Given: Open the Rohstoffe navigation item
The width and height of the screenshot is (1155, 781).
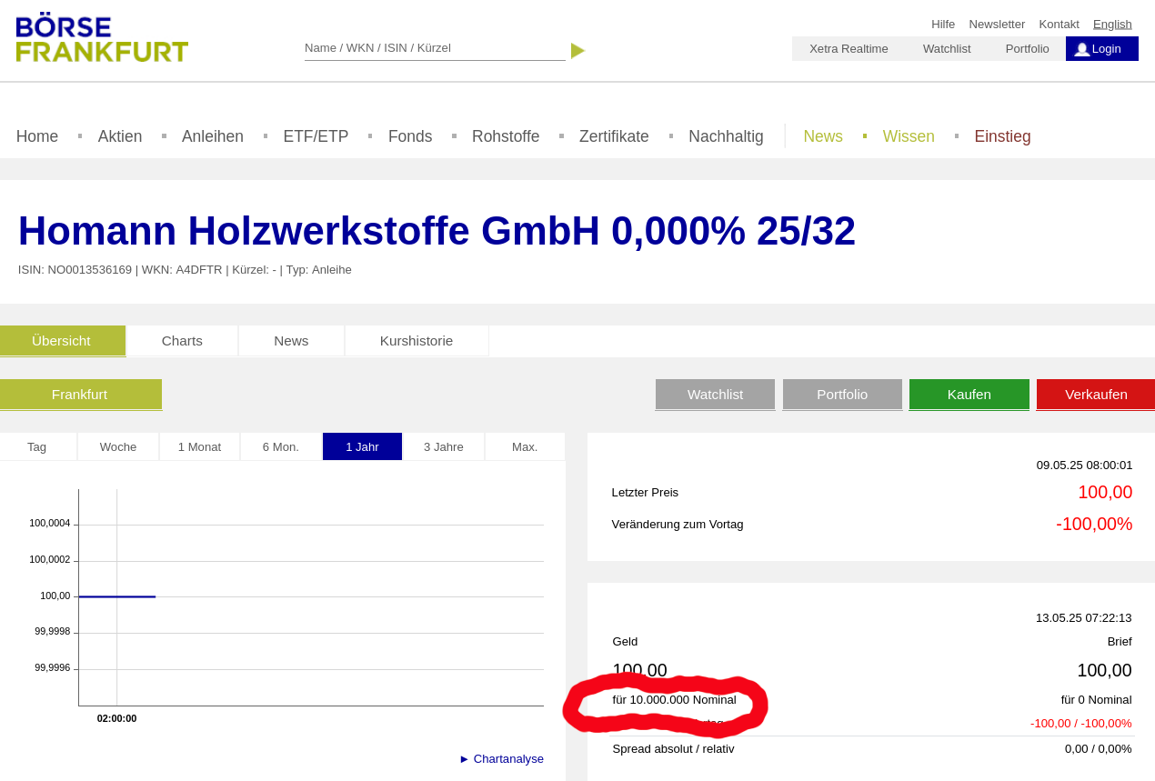Looking at the screenshot, I should pos(506,136).
